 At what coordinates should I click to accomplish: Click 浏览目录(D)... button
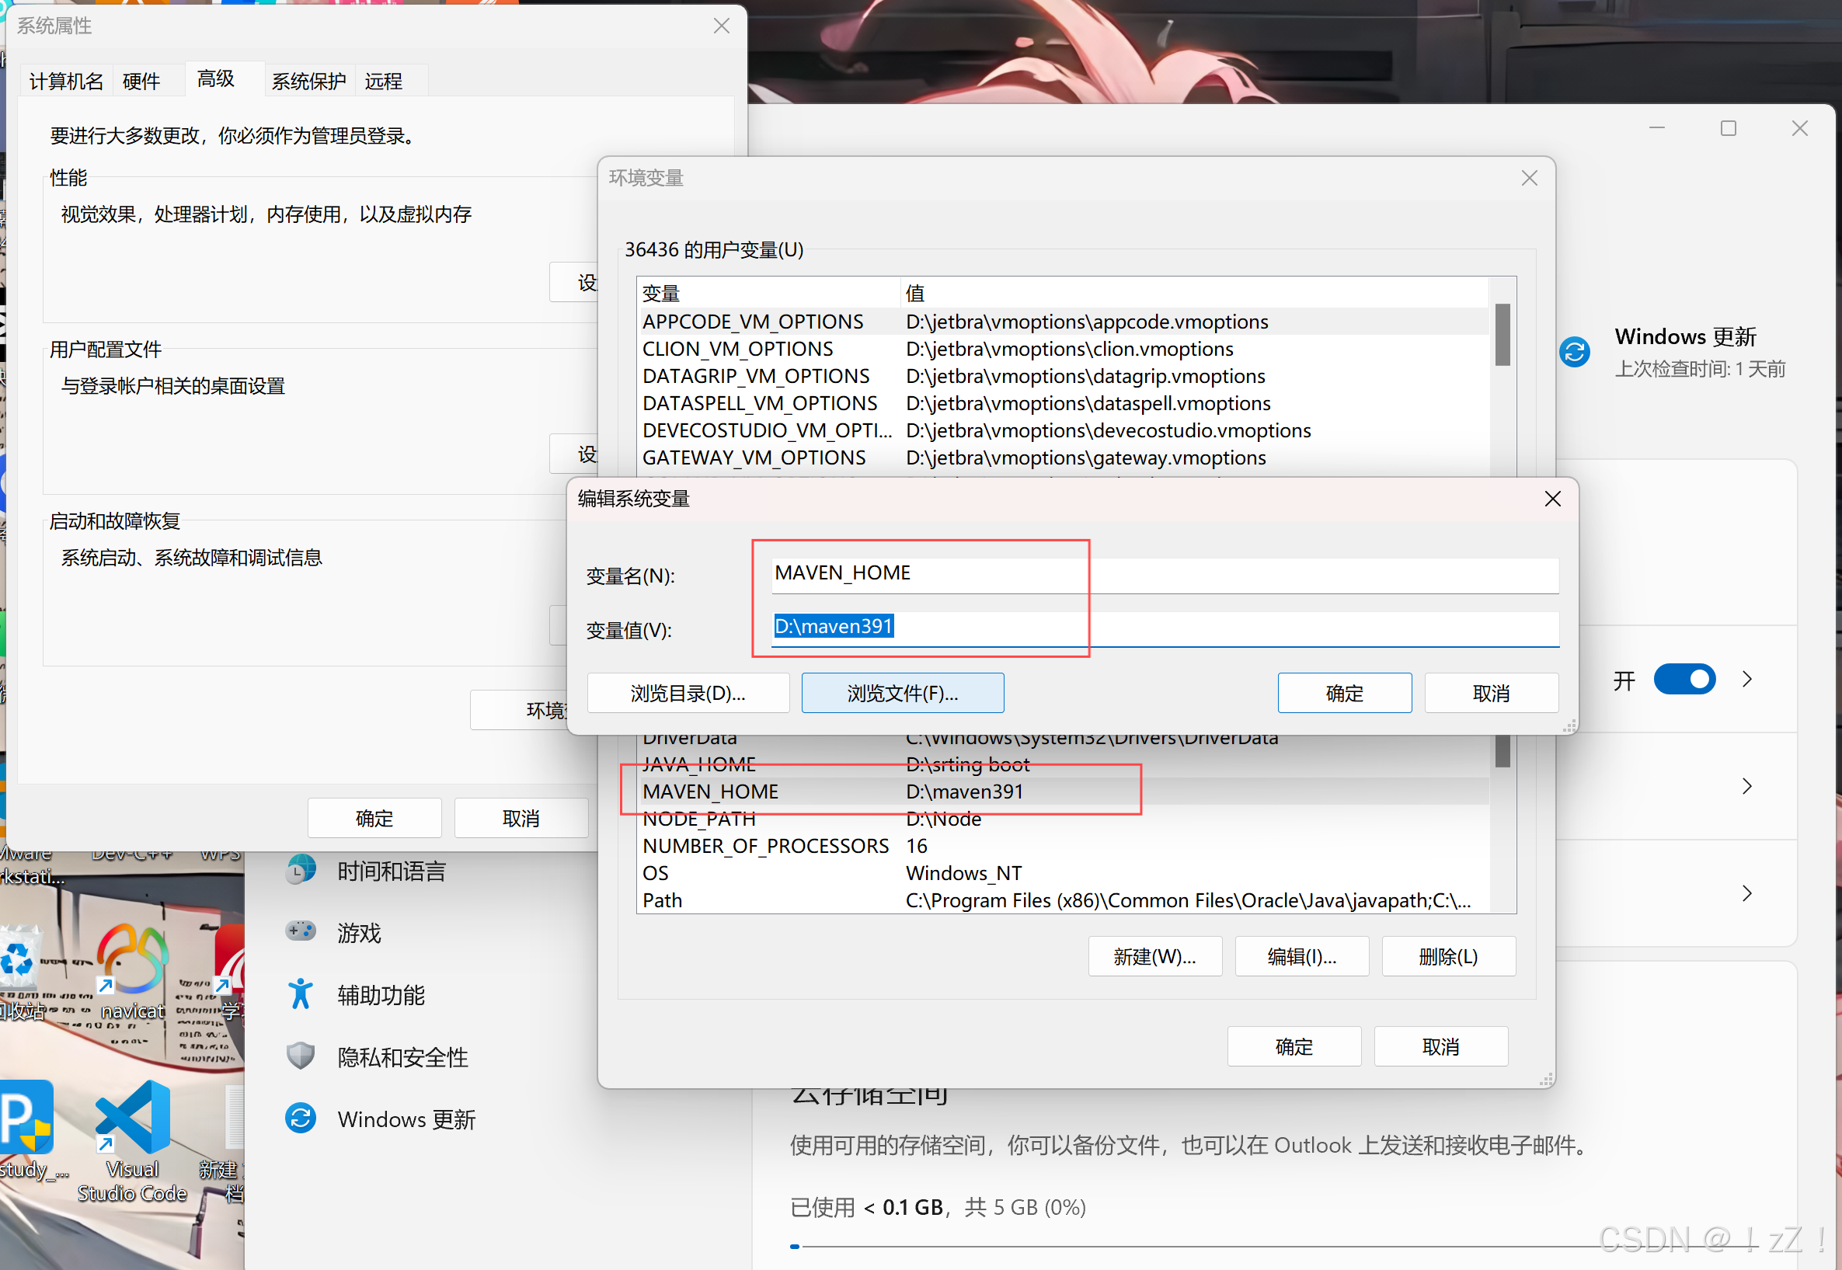pos(688,693)
